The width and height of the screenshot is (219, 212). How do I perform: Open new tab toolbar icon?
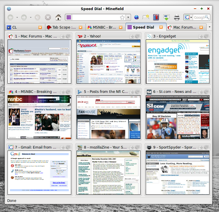click(x=146, y=17)
